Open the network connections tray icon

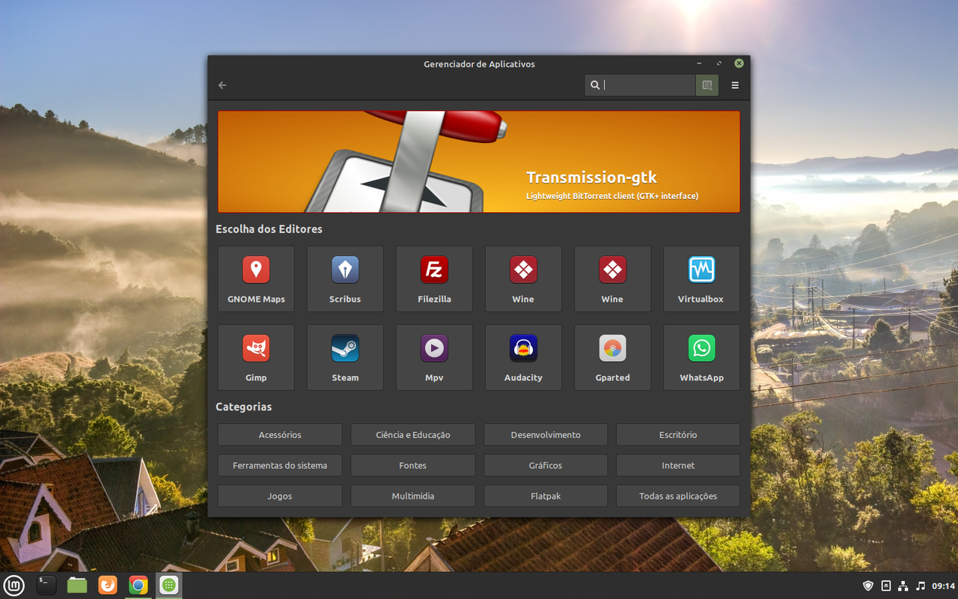click(903, 586)
